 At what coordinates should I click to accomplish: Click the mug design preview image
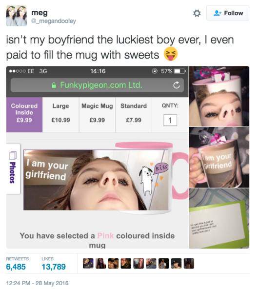96,180
